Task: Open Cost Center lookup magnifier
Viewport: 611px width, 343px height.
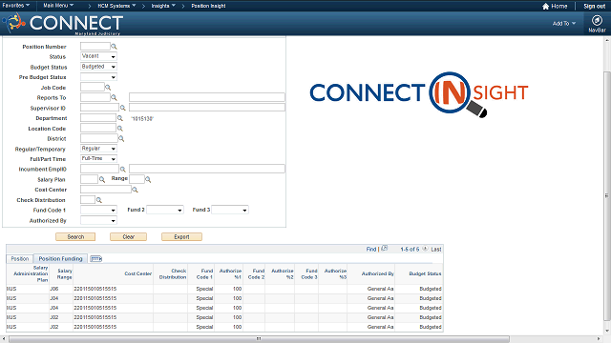Action: [135, 190]
